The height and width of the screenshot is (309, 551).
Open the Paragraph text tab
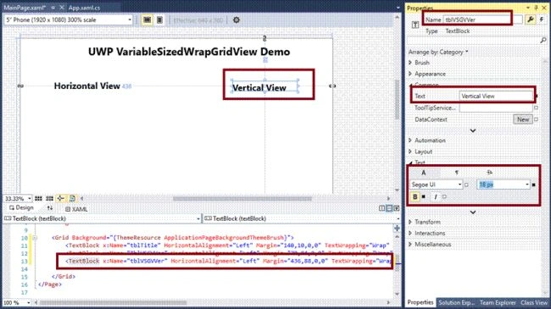[x=456, y=173]
